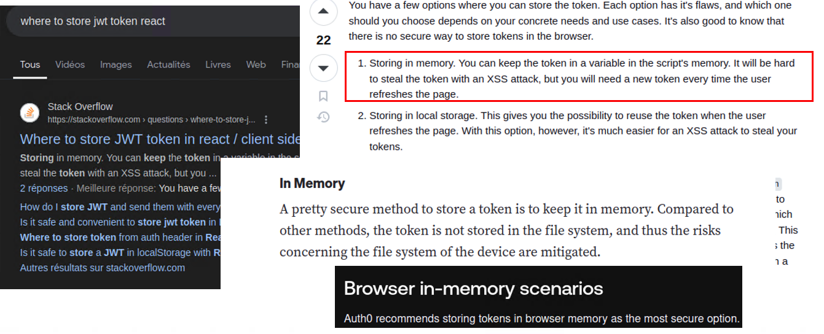Click the Stack Overflow site favicon
The image size is (824, 334).
pyautogui.click(x=29, y=113)
